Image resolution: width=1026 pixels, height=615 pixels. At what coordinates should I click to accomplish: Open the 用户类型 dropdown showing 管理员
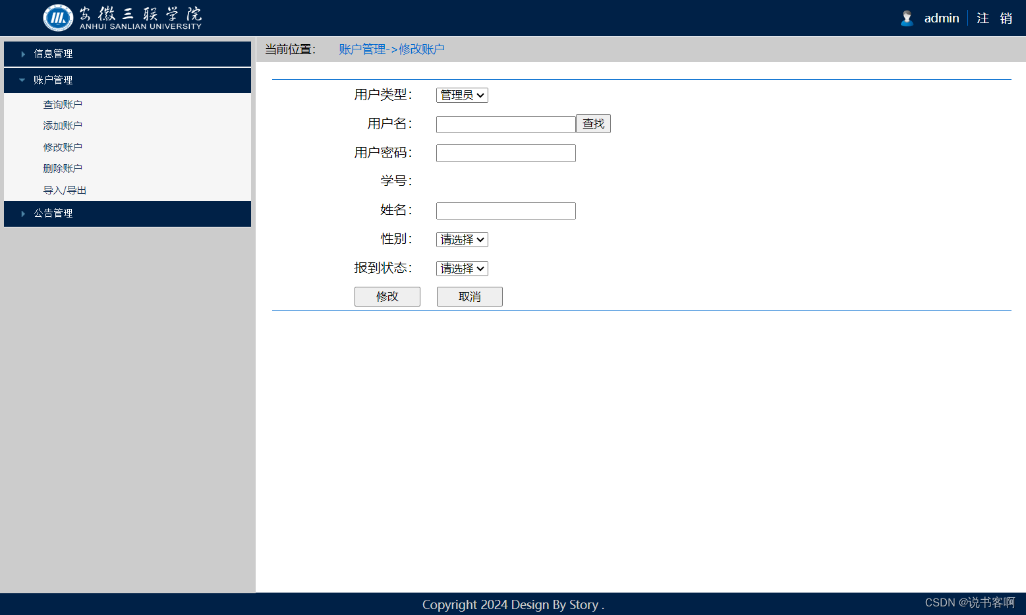click(x=462, y=95)
